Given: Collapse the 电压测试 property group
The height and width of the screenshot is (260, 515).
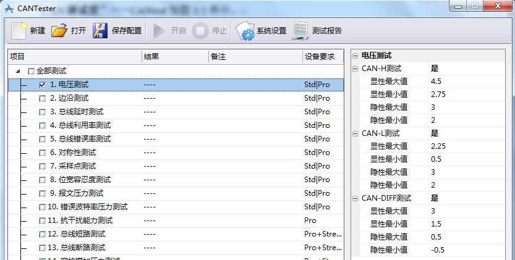Looking at the screenshot, I should click(355, 56).
